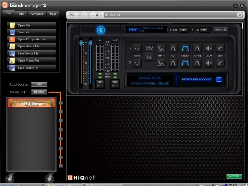Click the top rack connector node

[61, 103]
